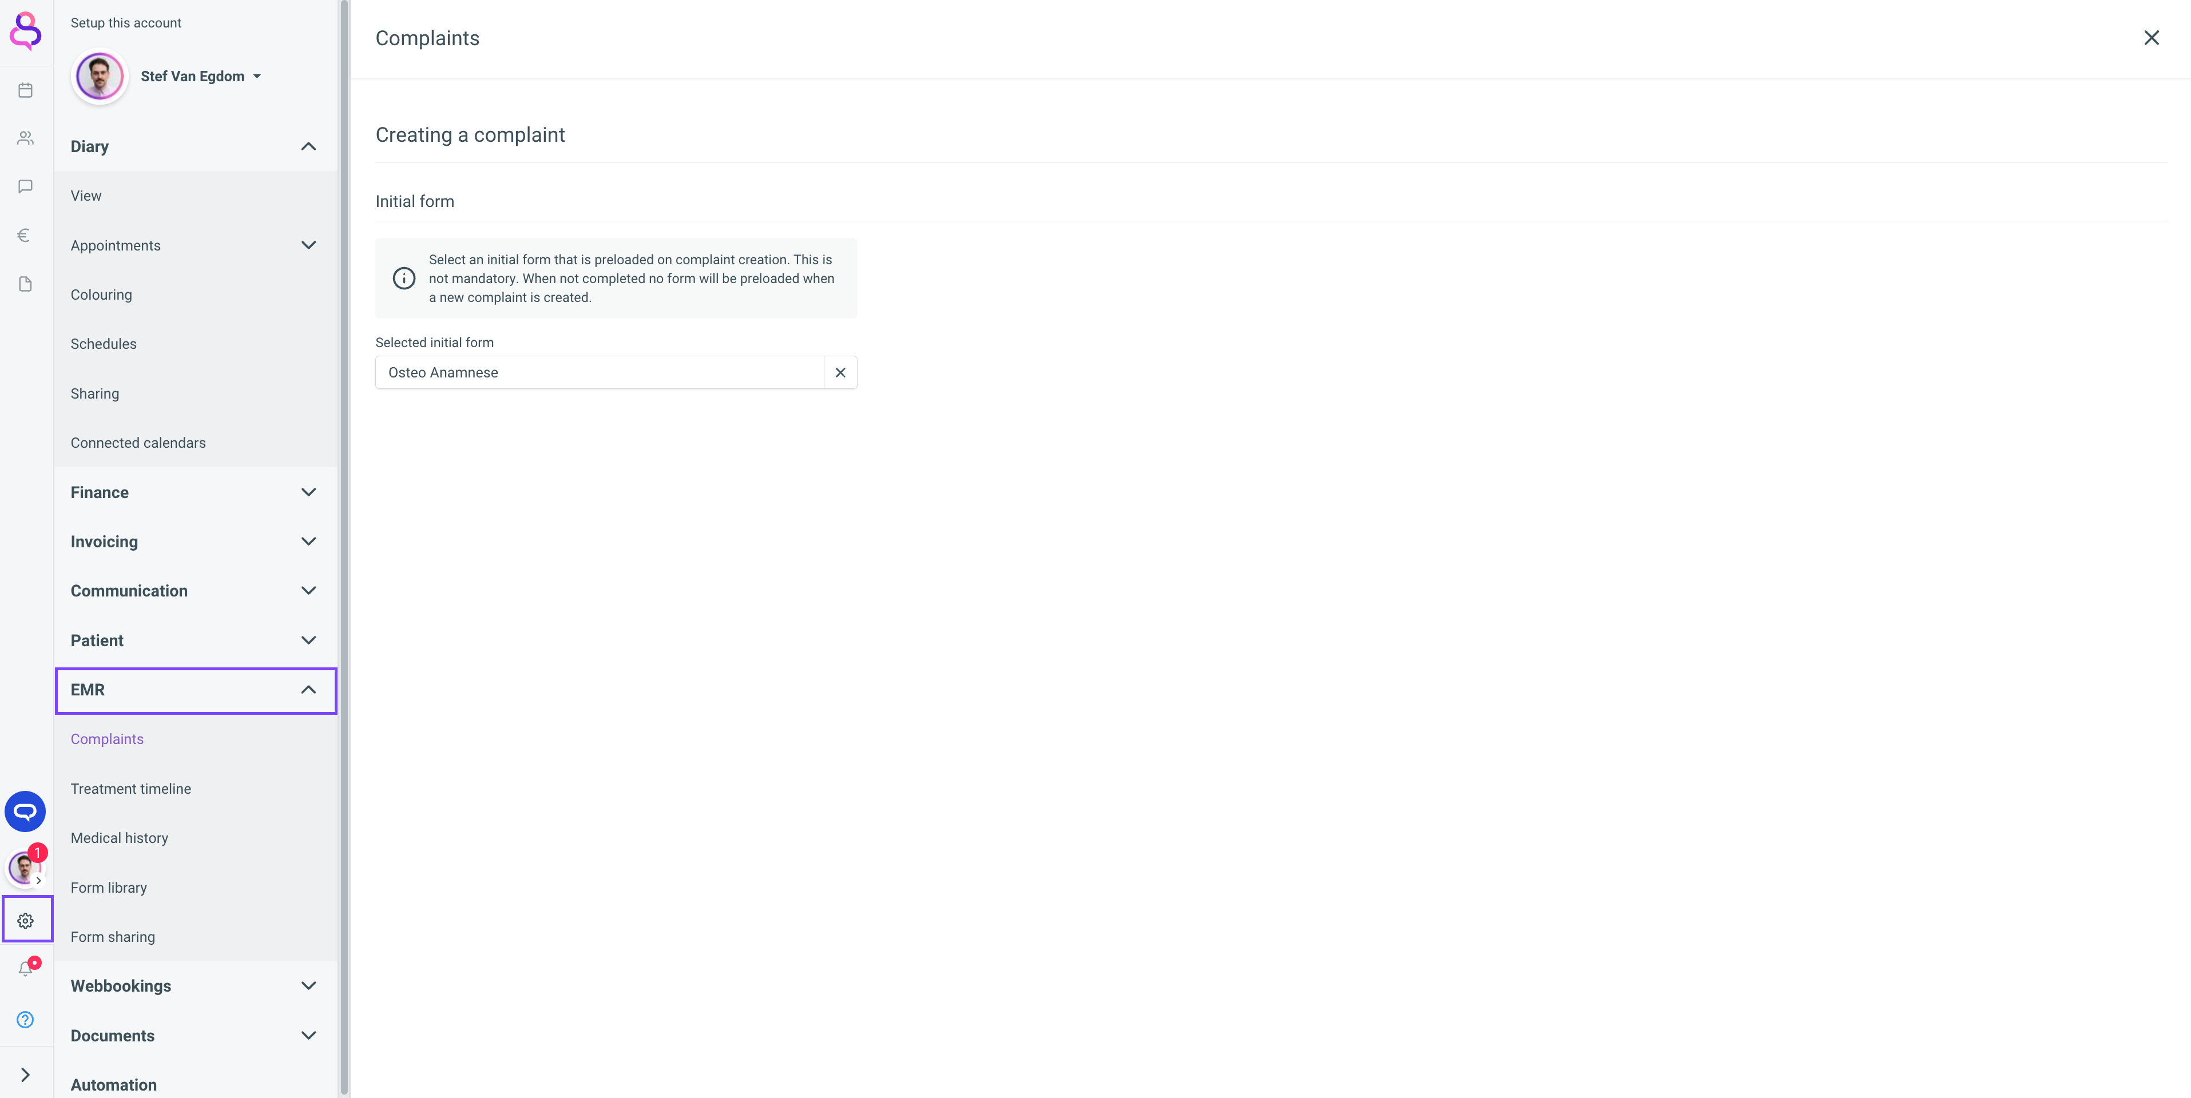Collapse the EMR section

[196, 690]
